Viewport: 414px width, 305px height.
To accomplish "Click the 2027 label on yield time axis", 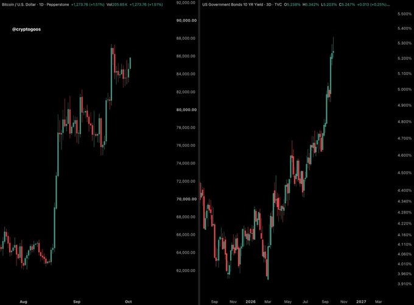I will (361, 301).
